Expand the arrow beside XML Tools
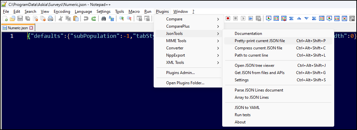The image size is (357, 130). [x=218, y=63]
